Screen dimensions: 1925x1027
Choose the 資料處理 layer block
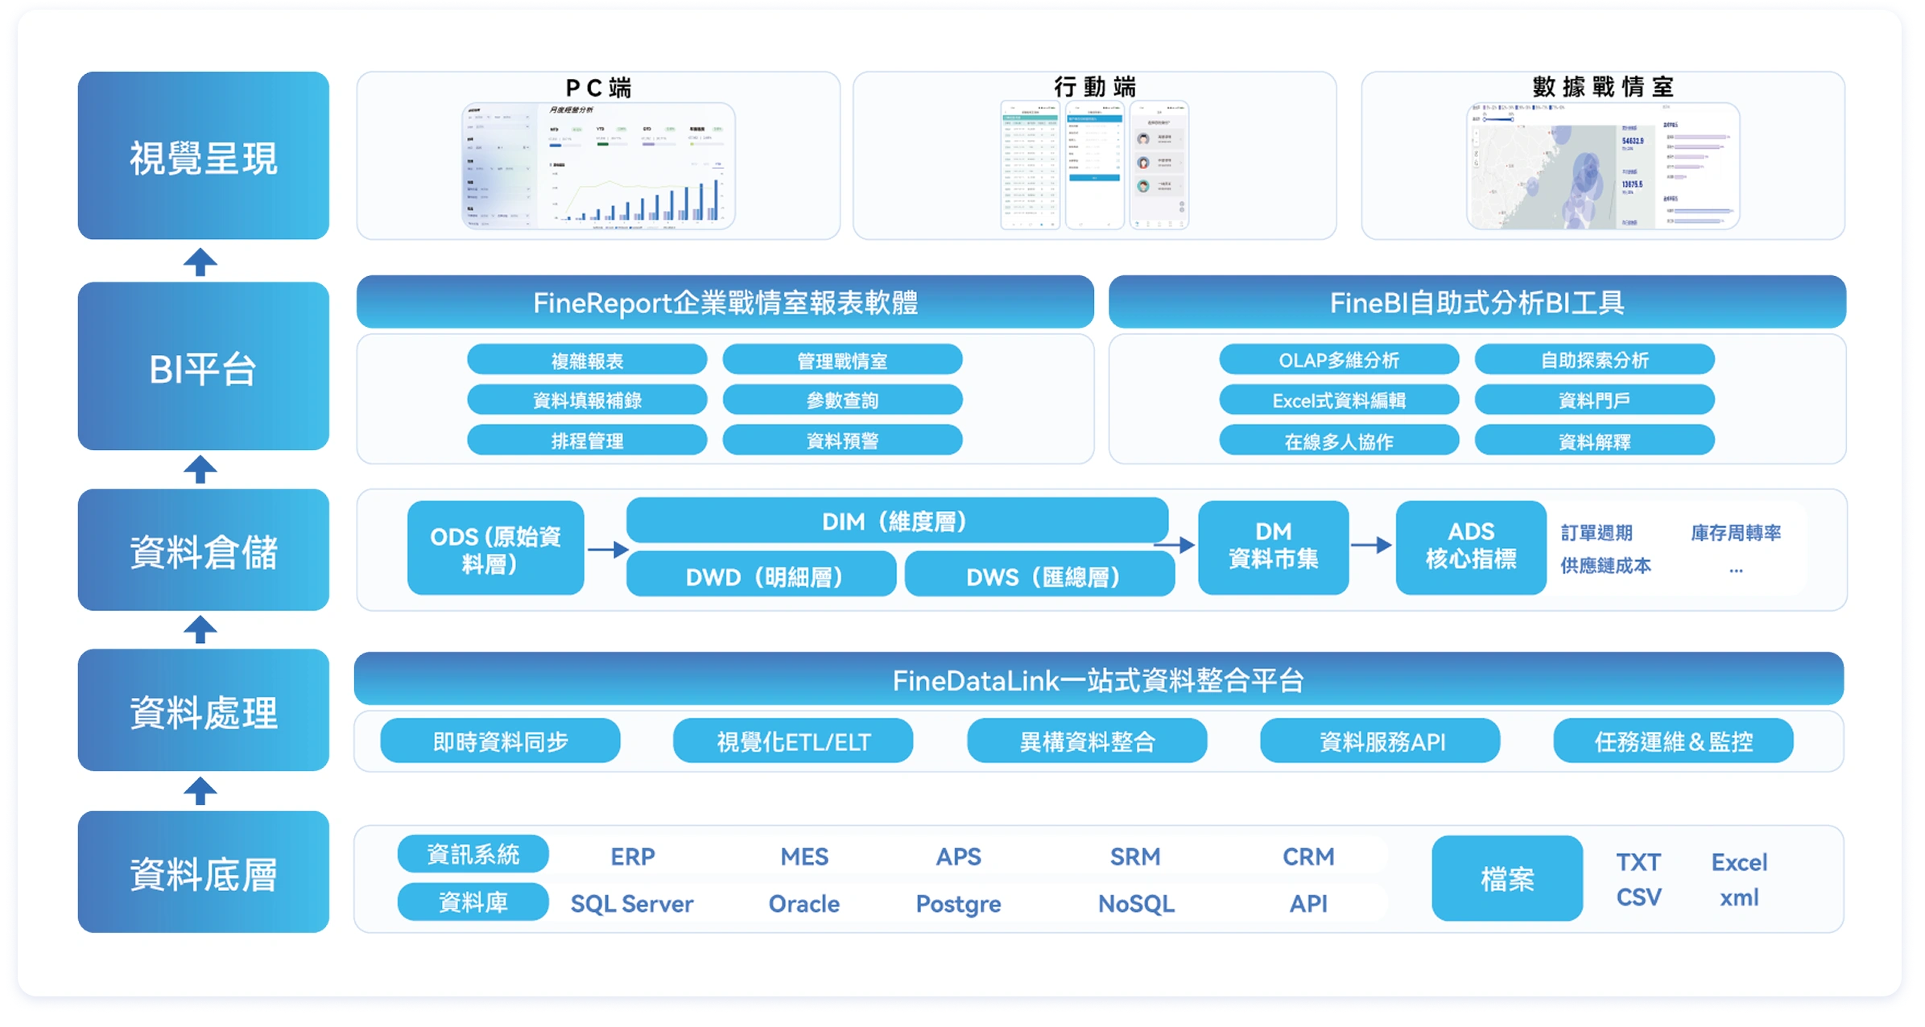tap(204, 711)
